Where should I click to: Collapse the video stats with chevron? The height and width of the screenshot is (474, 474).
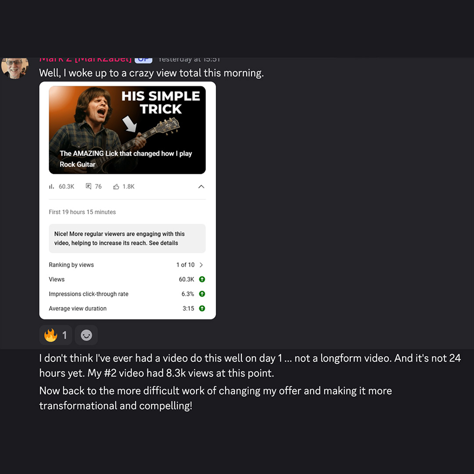201,187
